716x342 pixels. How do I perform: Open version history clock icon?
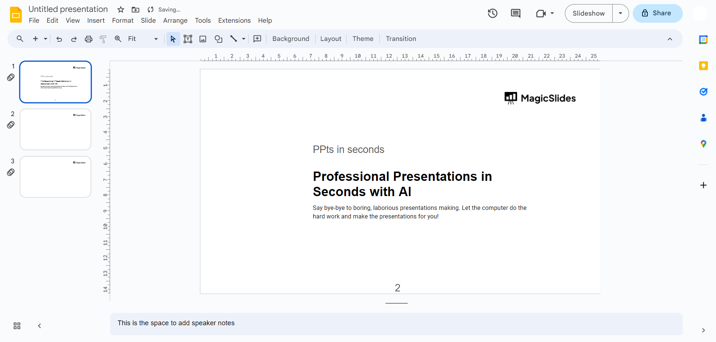coord(493,13)
